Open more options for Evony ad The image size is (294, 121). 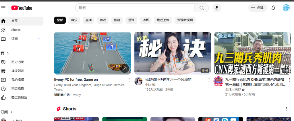(x=129, y=80)
